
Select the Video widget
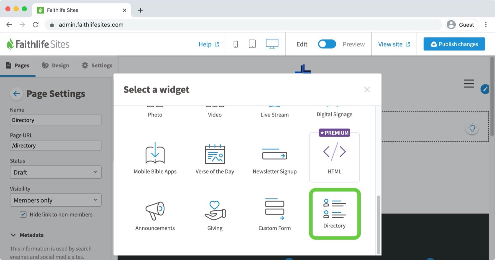pyautogui.click(x=215, y=113)
